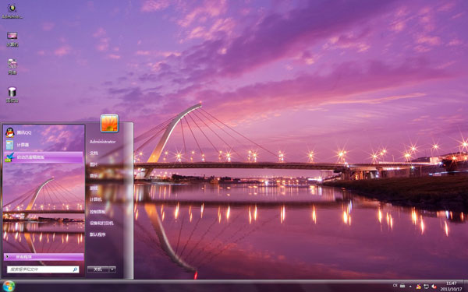This screenshot has width=468, height=292.
Task: Select the Recycle Bin desktop icon
Action: (12, 95)
